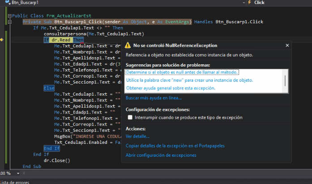The height and width of the screenshot is (184, 312).
Task: Collapse the Btn_Buscarp1_Click sub region
Action: click(x=9, y=22)
